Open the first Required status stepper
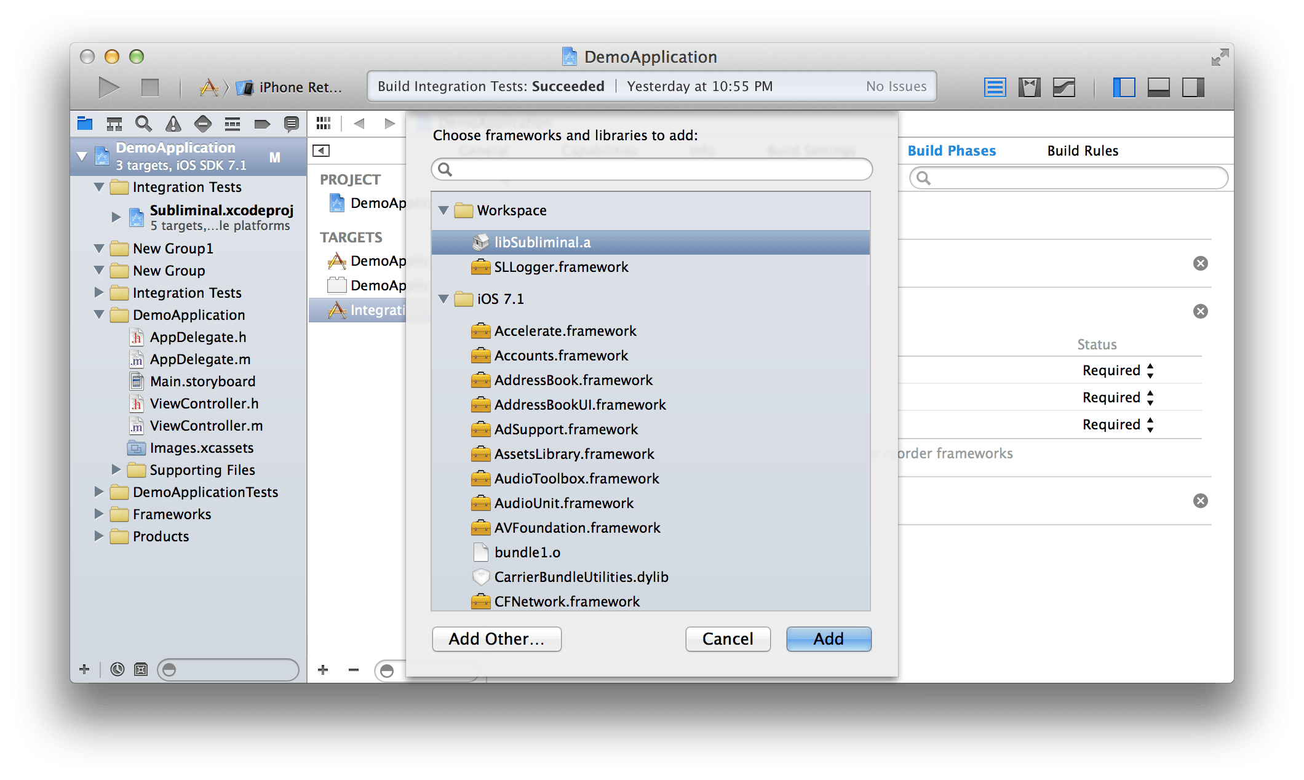Image resolution: width=1304 pixels, height=780 pixels. click(1150, 370)
